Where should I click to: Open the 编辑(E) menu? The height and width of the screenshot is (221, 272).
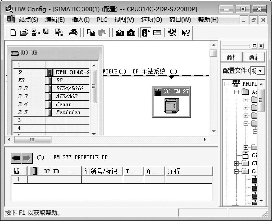[55, 20]
